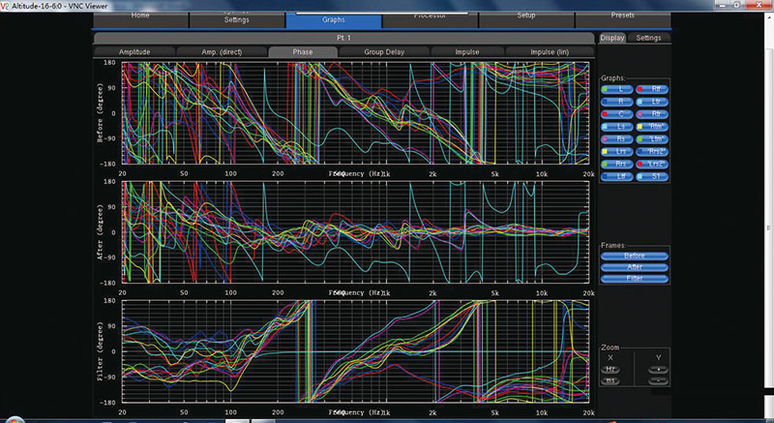Toggle the Ltf channel graph
774x423 pixels.
click(x=617, y=176)
